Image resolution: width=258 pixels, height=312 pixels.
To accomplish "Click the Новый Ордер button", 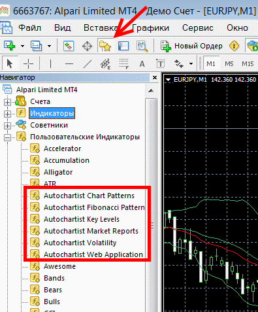I will tap(192, 46).
